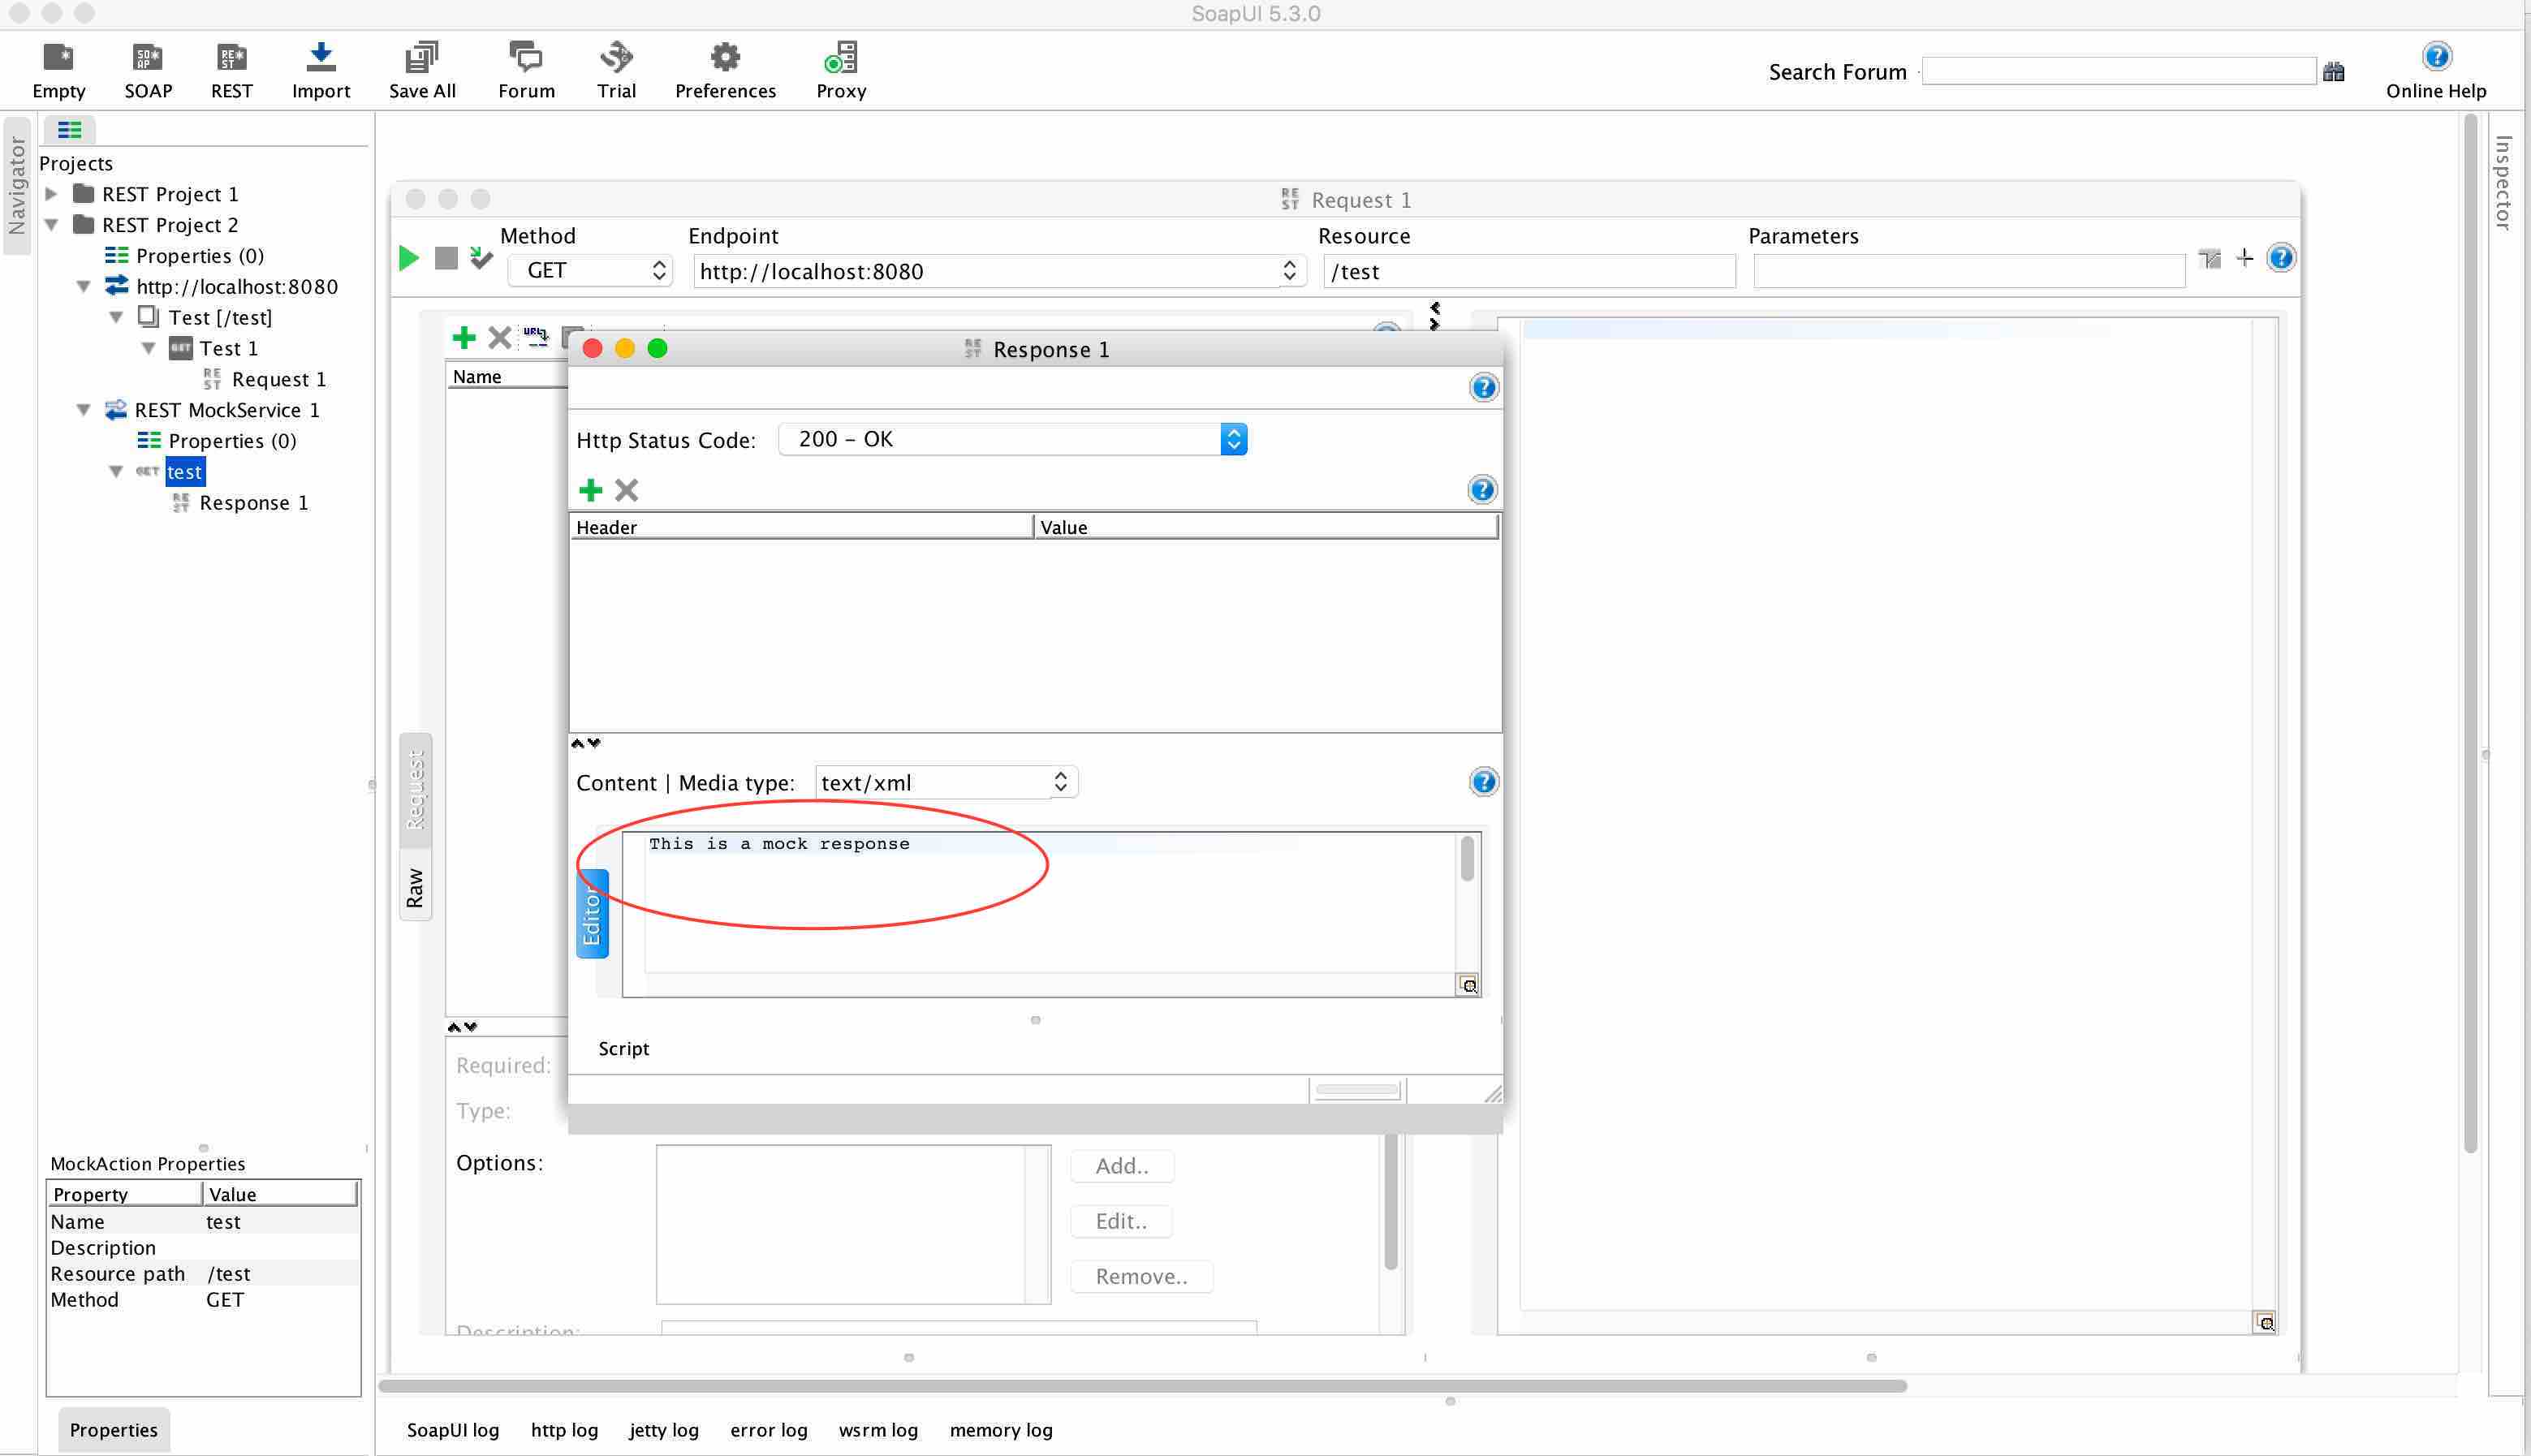This screenshot has height=1456, width=2531.
Task: Switch to the http log tab
Action: (564, 1430)
